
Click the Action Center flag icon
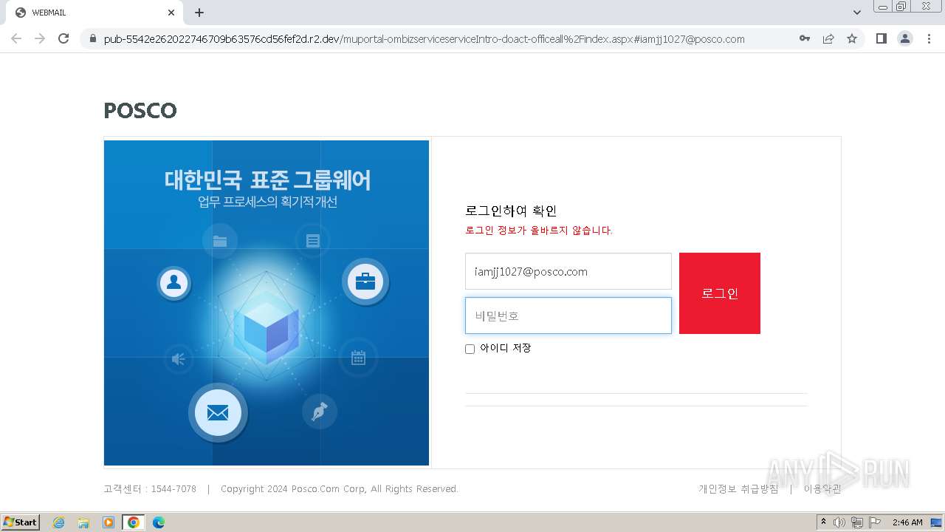click(x=875, y=522)
